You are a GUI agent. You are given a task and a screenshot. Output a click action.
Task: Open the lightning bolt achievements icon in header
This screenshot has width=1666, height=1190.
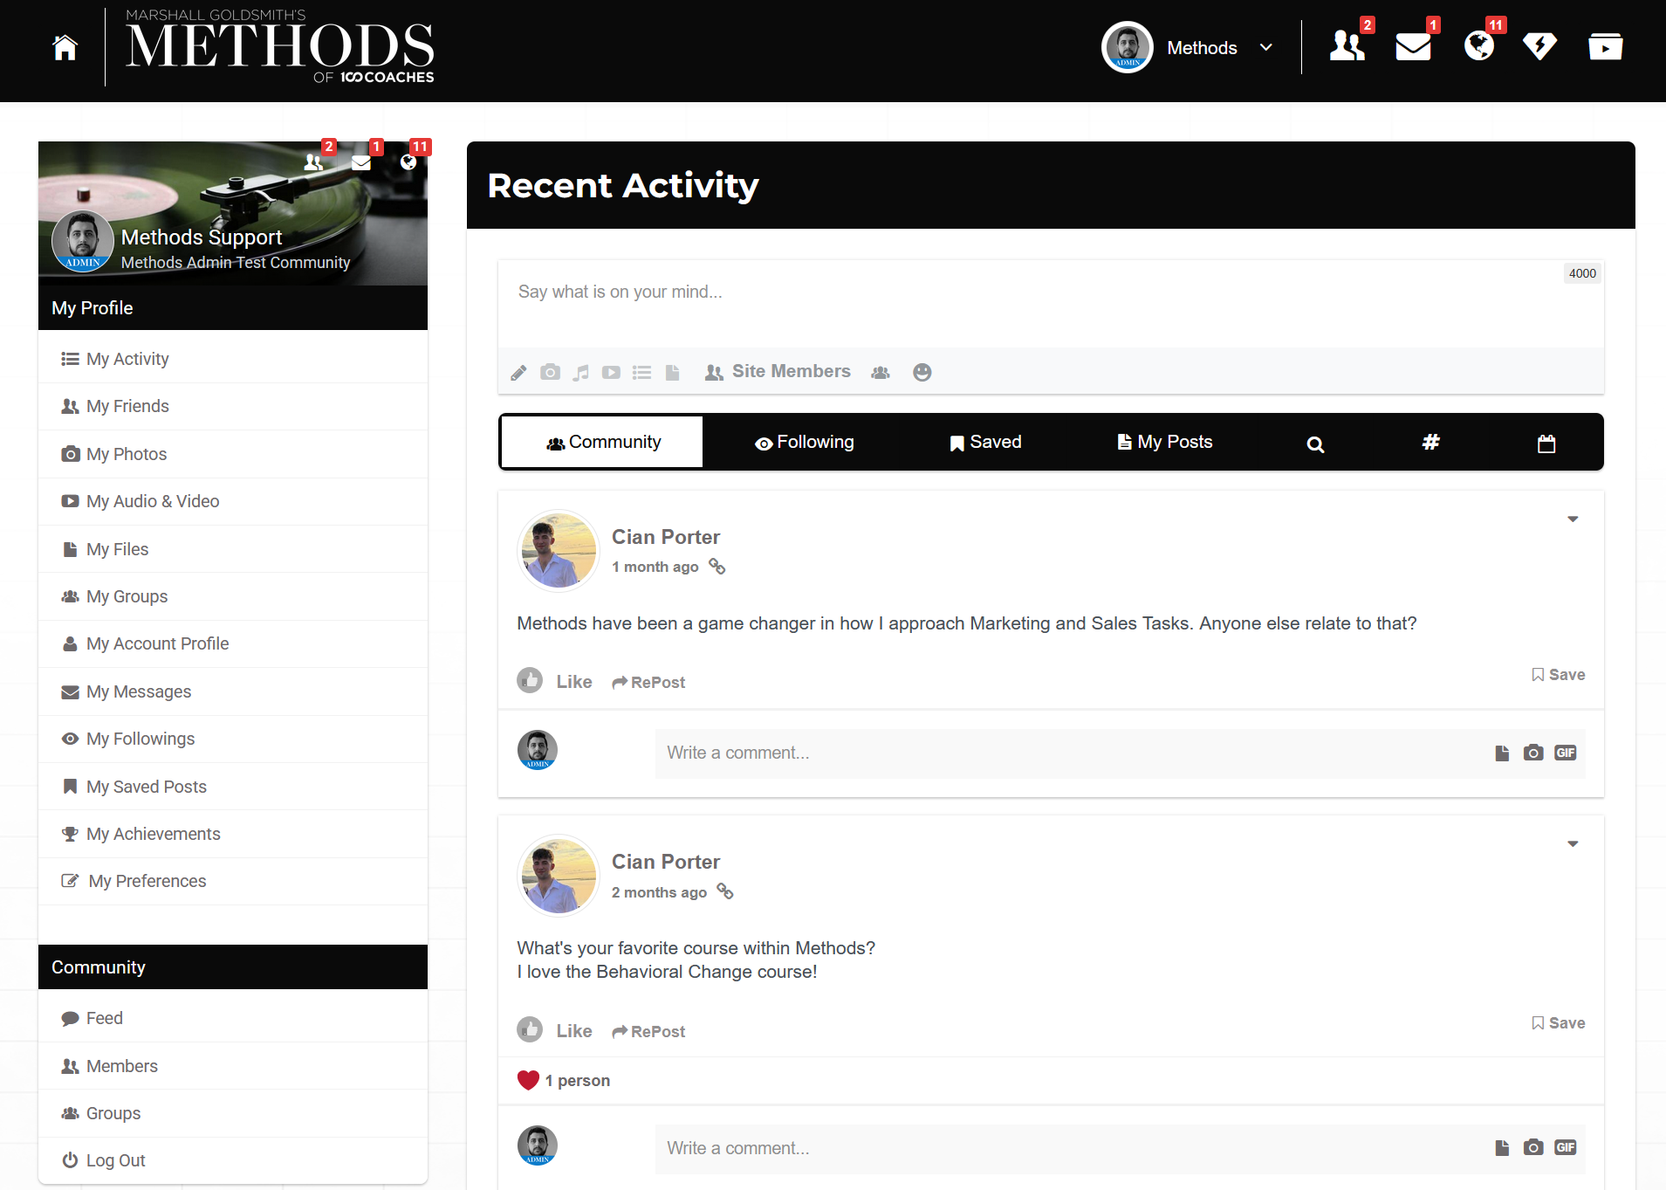[x=1539, y=47]
